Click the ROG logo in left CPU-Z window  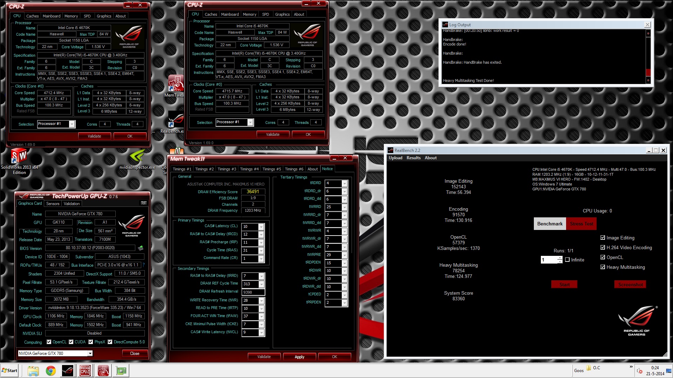coord(129,36)
